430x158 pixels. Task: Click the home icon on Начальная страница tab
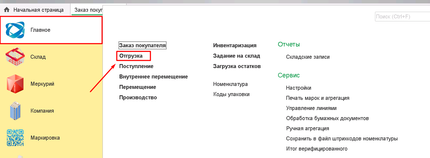coord(7,10)
